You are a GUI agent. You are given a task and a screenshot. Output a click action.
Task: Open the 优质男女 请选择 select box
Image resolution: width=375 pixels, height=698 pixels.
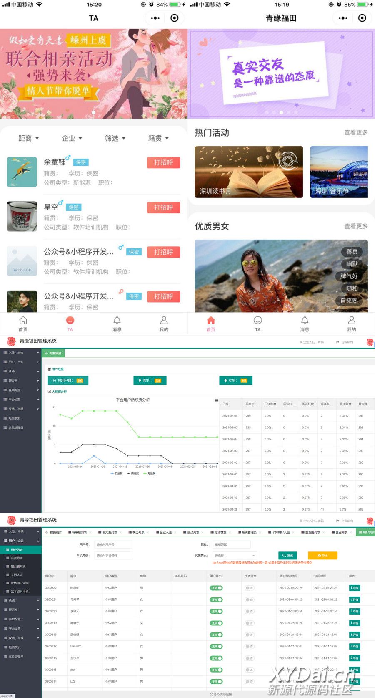[x=235, y=556]
